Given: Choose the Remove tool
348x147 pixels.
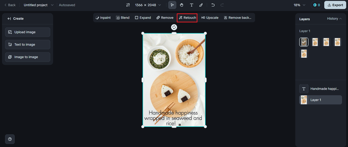Looking at the screenshot, I should [x=165, y=18].
